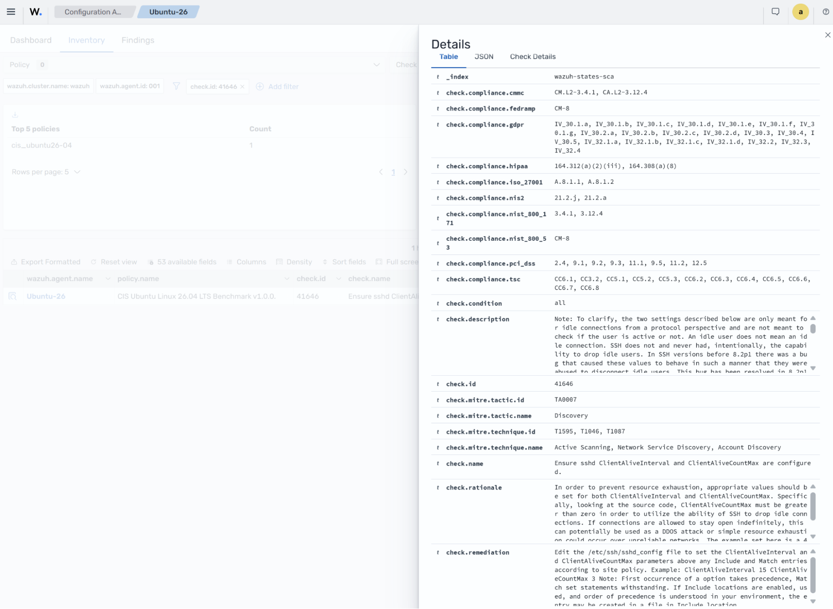Open the chat feedback icon in the header
This screenshot has width=833, height=609.
click(x=775, y=12)
